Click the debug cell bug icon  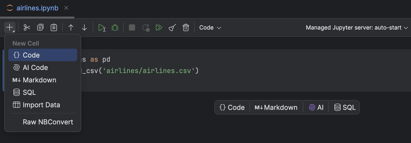(115, 27)
